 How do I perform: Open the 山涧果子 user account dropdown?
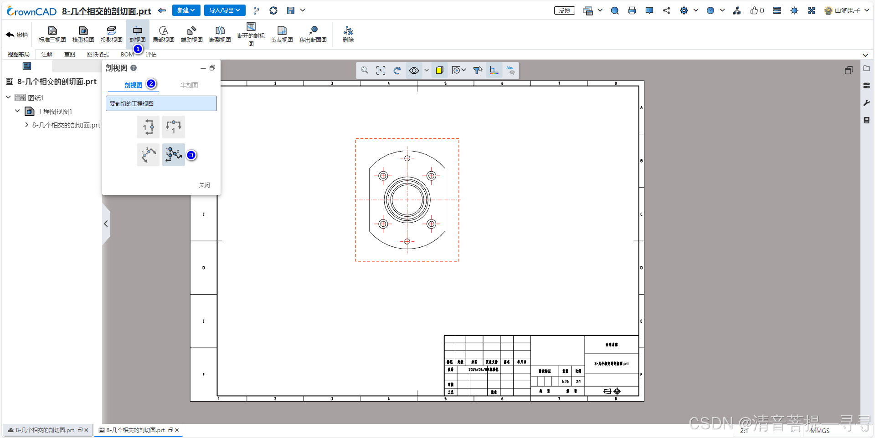click(x=847, y=10)
